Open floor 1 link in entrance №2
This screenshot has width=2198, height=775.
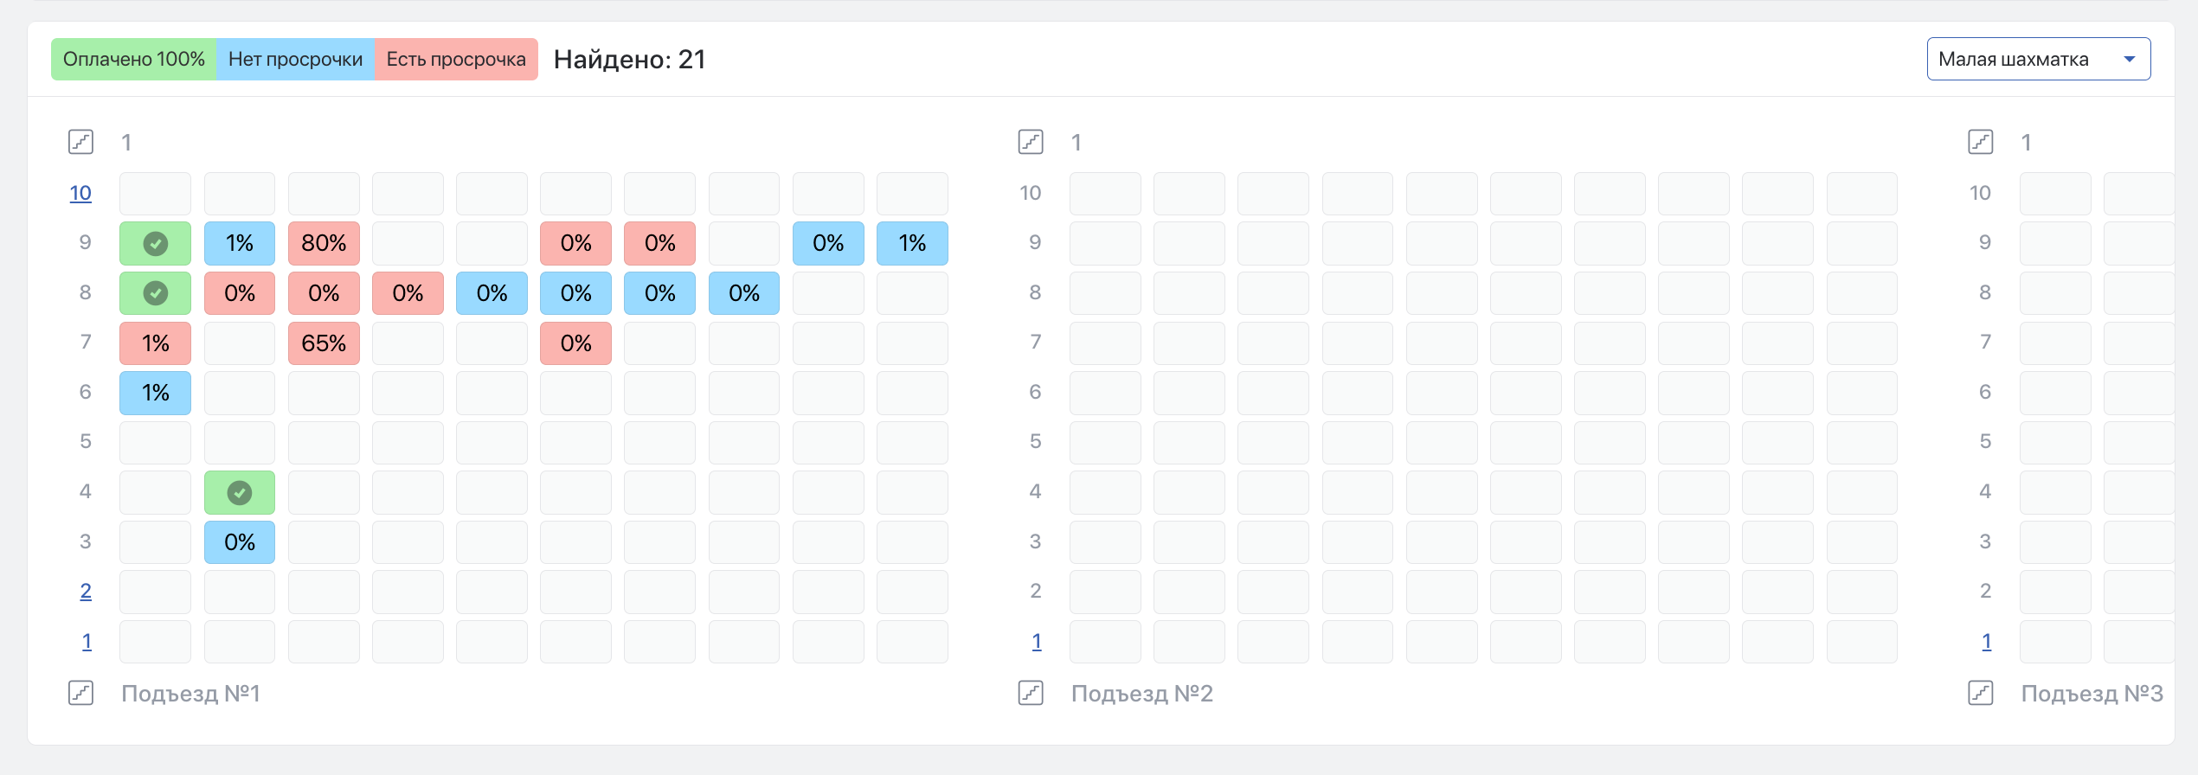tap(1037, 642)
